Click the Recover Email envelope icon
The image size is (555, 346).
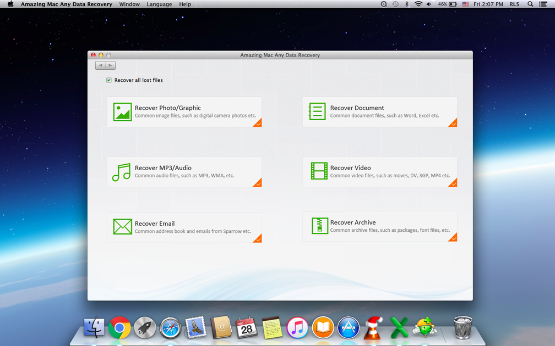(x=122, y=226)
